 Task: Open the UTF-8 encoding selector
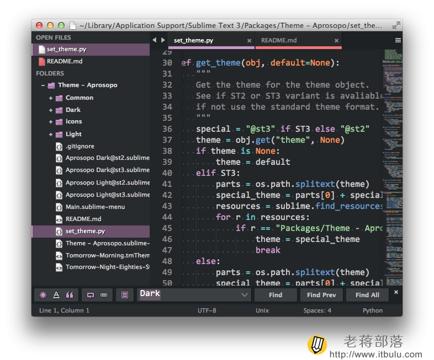click(207, 310)
